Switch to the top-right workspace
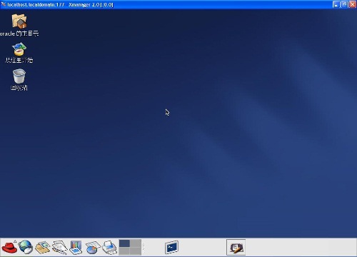The width and height of the screenshot is (357, 257). [x=136, y=243]
